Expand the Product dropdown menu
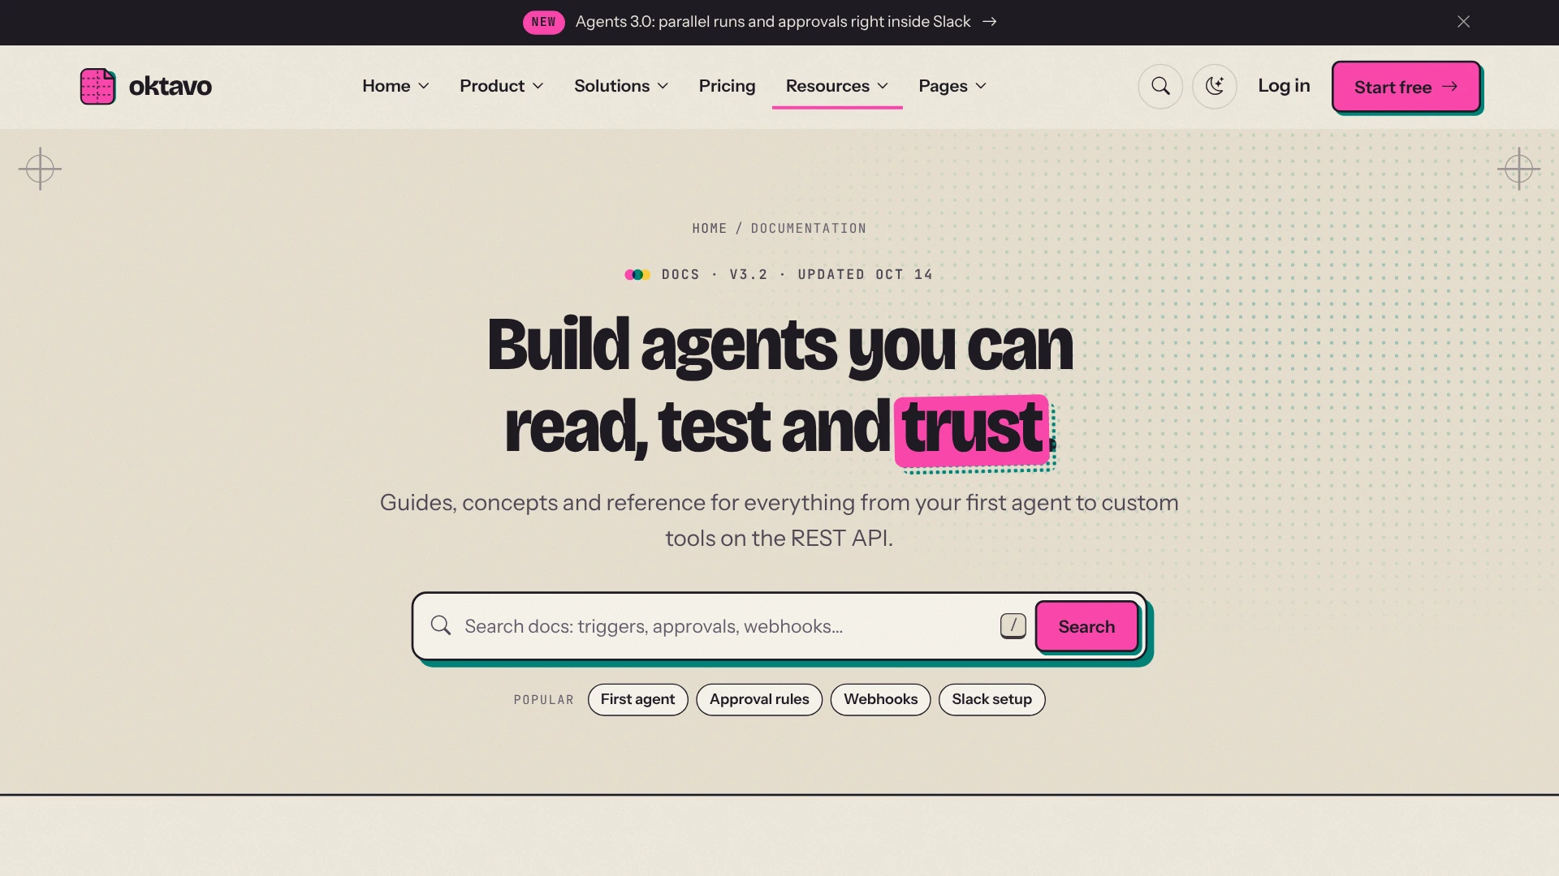The height and width of the screenshot is (876, 1559). [501, 86]
